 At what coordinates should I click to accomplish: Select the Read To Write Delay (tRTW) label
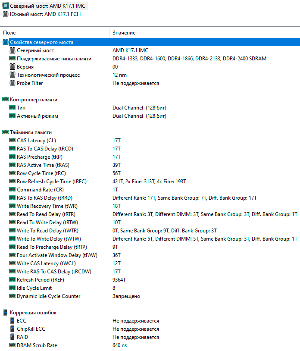click(47, 223)
